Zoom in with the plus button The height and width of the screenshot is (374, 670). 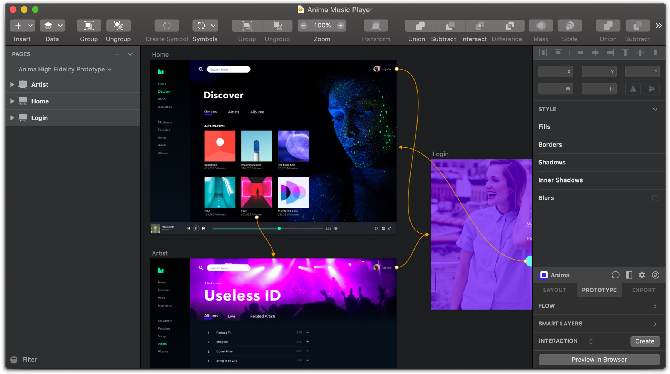point(341,26)
